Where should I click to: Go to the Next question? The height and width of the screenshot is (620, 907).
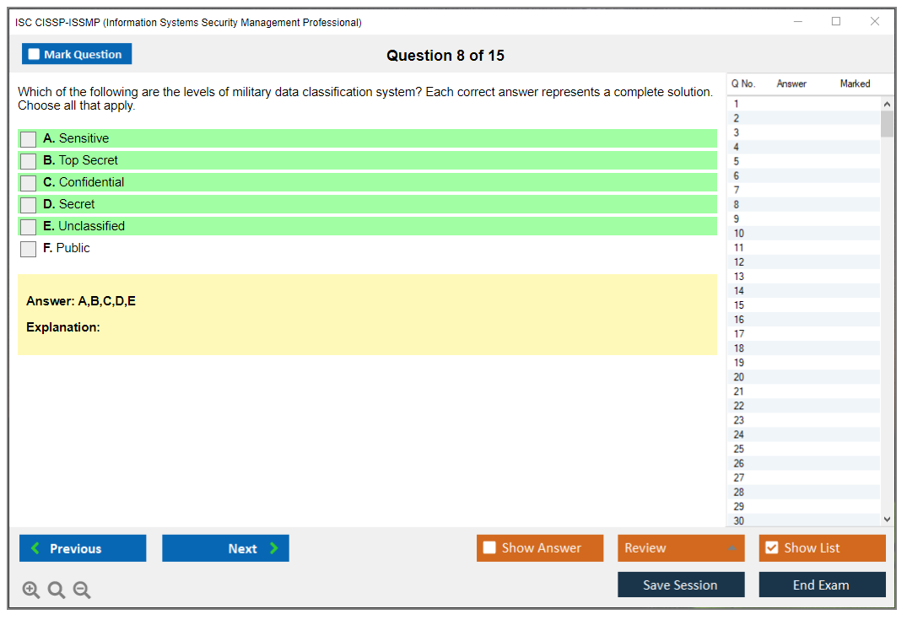(x=225, y=548)
